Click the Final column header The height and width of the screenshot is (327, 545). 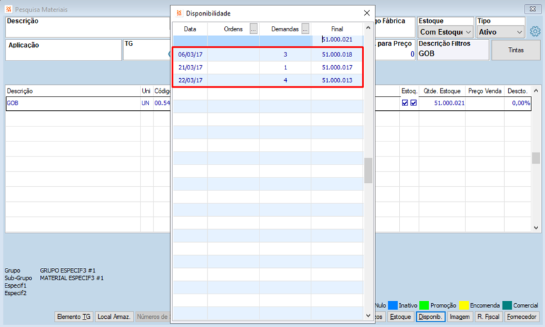pyautogui.click(x=337, y=29)
